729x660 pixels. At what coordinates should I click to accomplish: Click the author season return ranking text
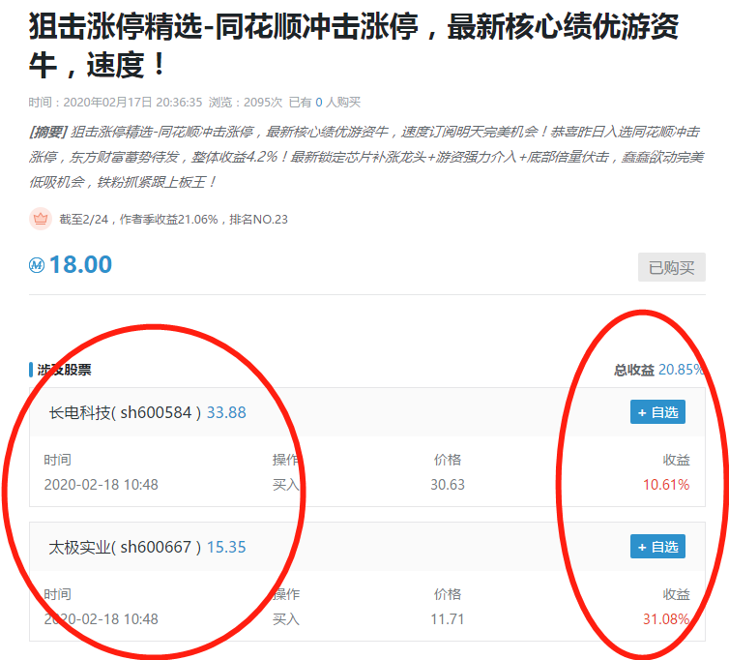[173, 220]
